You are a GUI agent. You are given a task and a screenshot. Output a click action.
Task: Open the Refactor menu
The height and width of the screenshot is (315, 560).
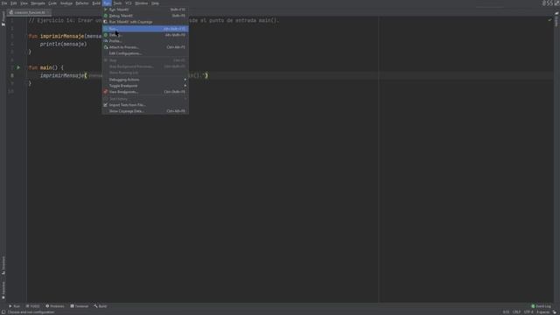click(x=82, y=3)
